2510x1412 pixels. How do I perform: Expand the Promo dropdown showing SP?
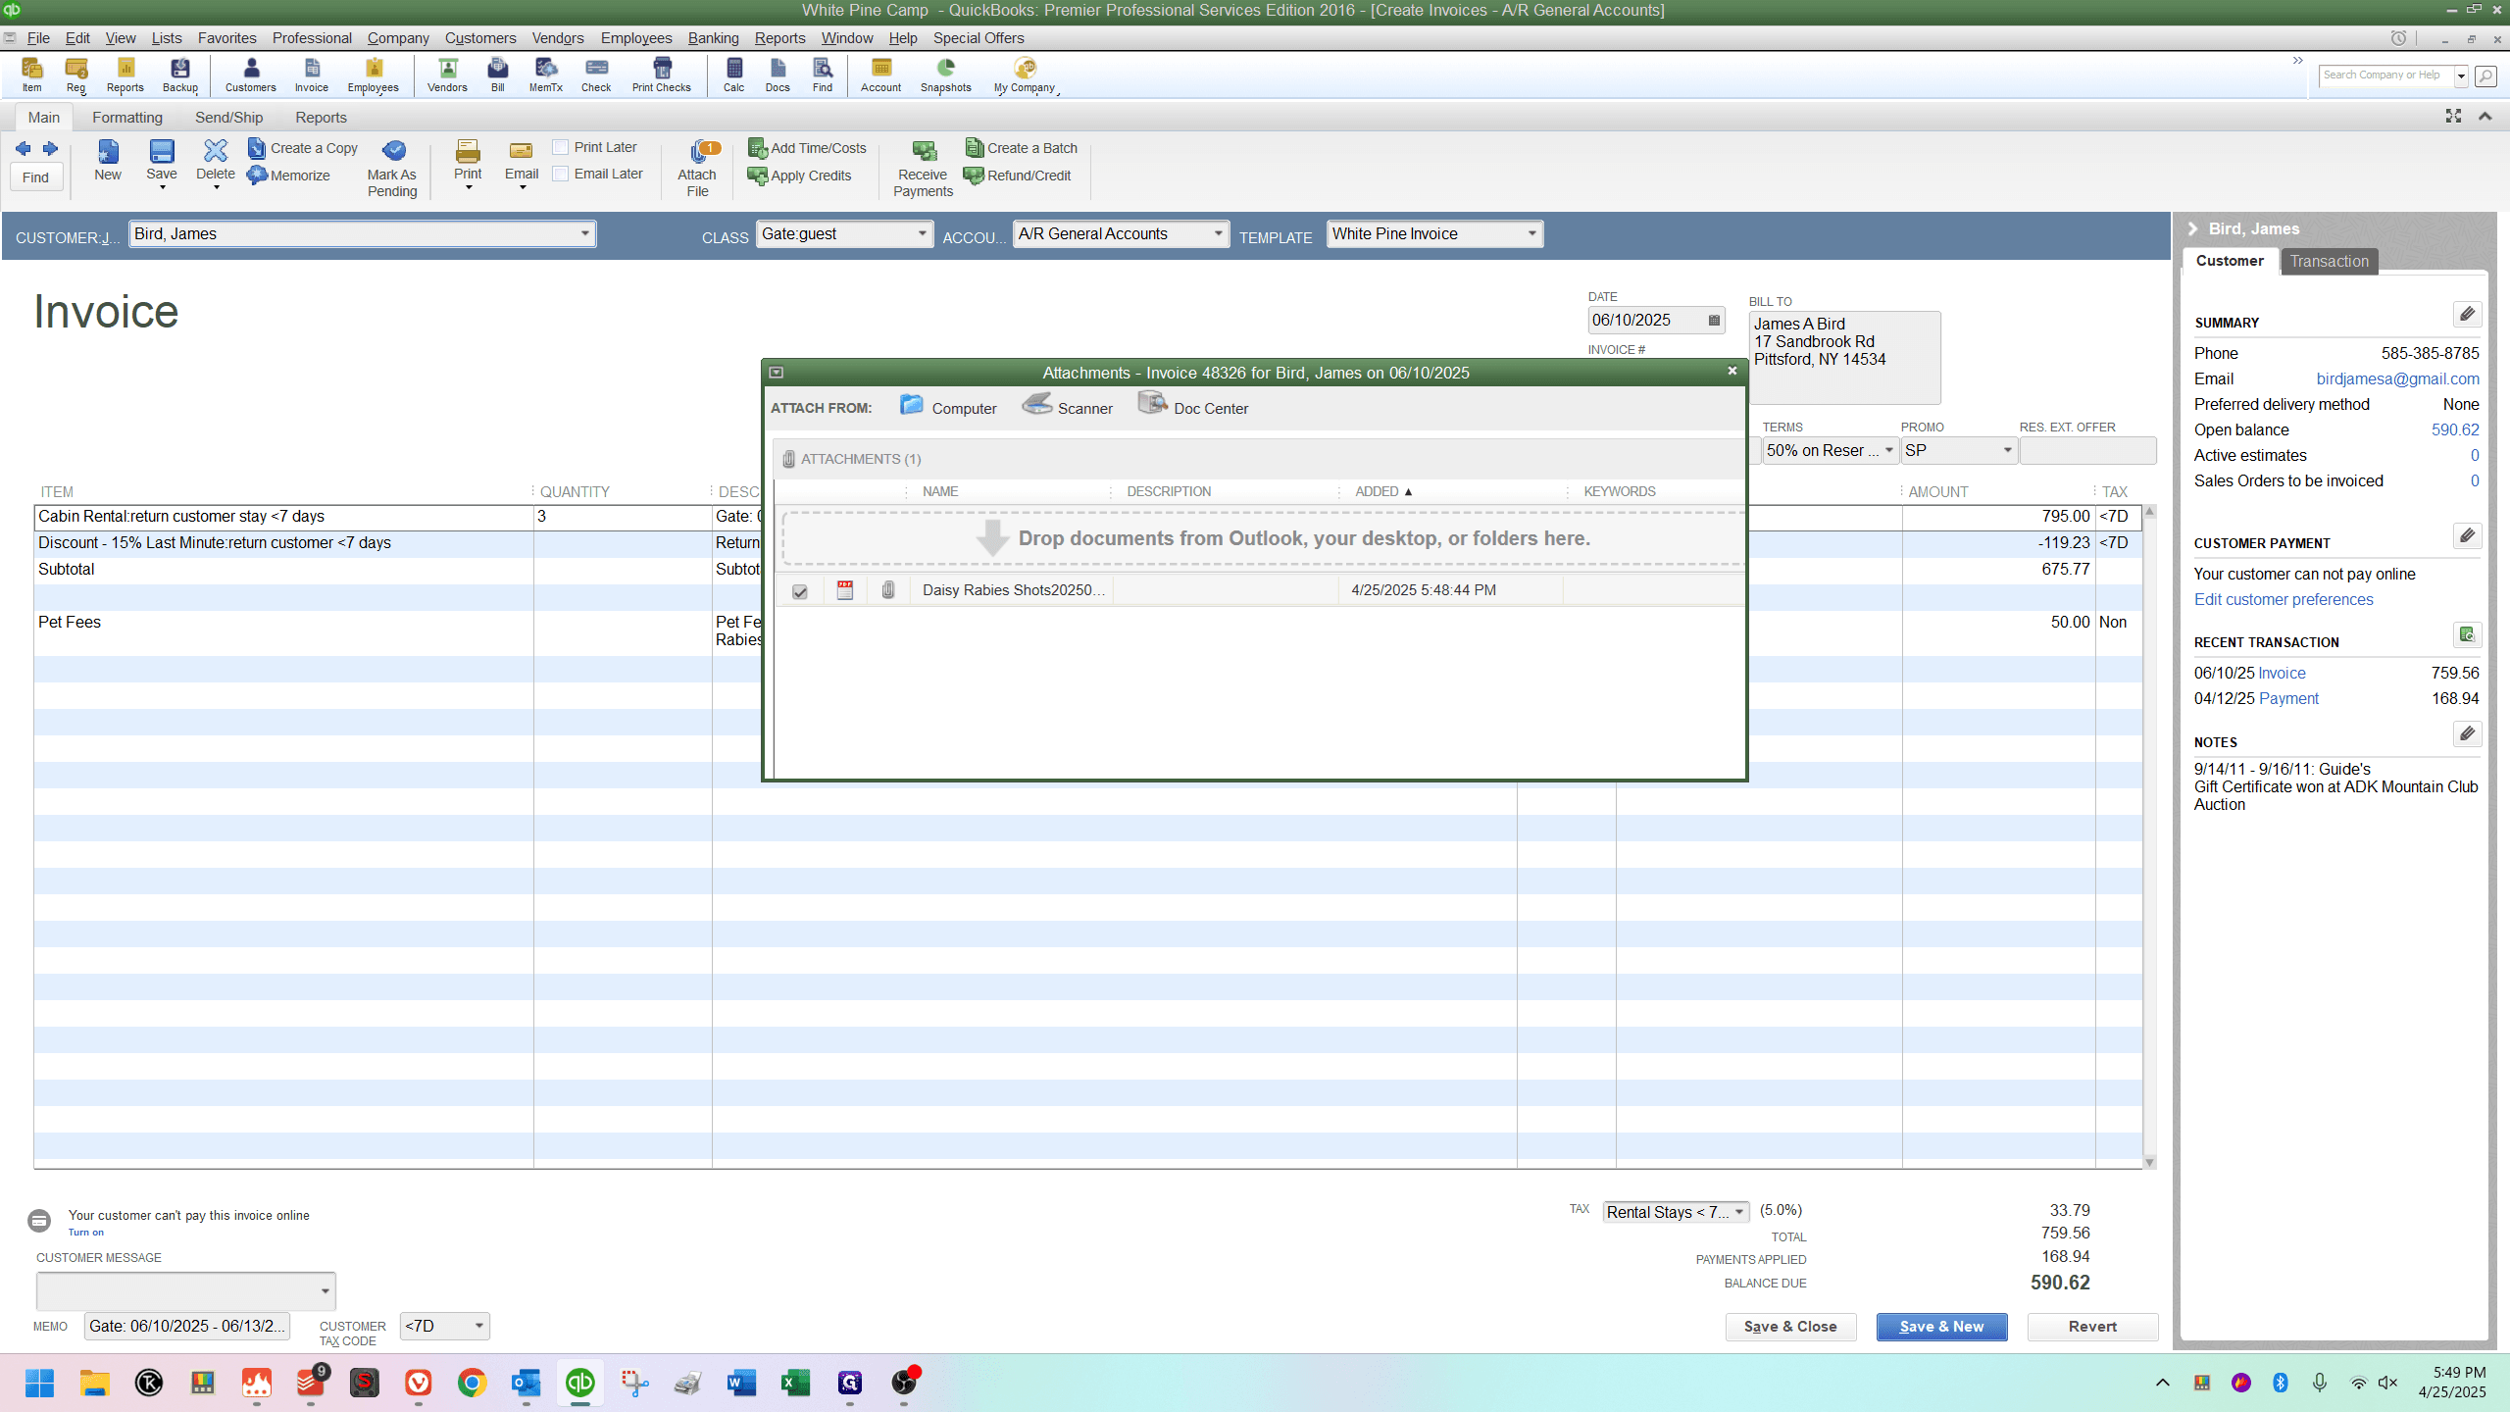2007,451
